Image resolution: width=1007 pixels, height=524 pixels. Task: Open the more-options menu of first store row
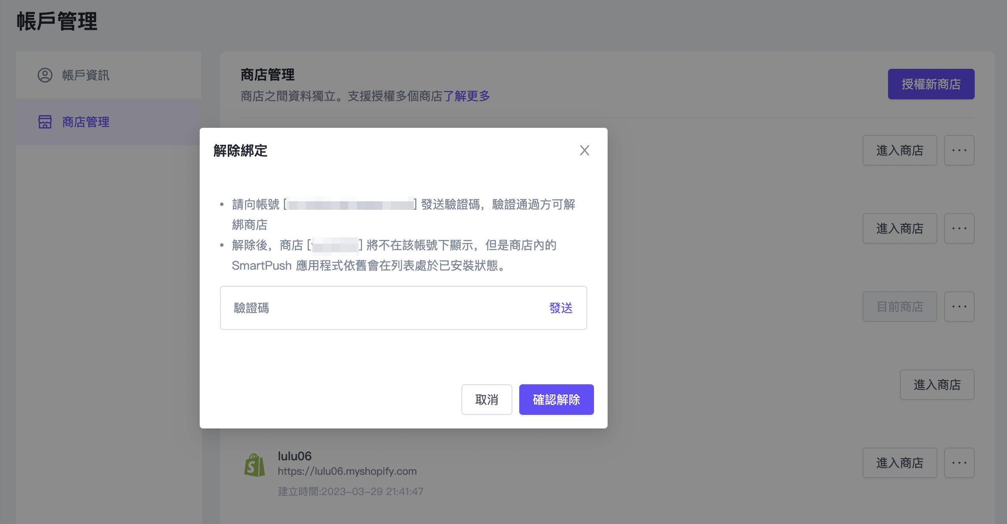tap(959, 150)
